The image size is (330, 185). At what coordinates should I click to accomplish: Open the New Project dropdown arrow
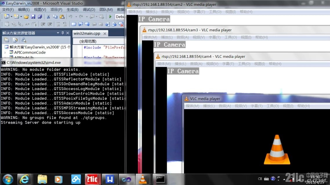tap(11, 16)
